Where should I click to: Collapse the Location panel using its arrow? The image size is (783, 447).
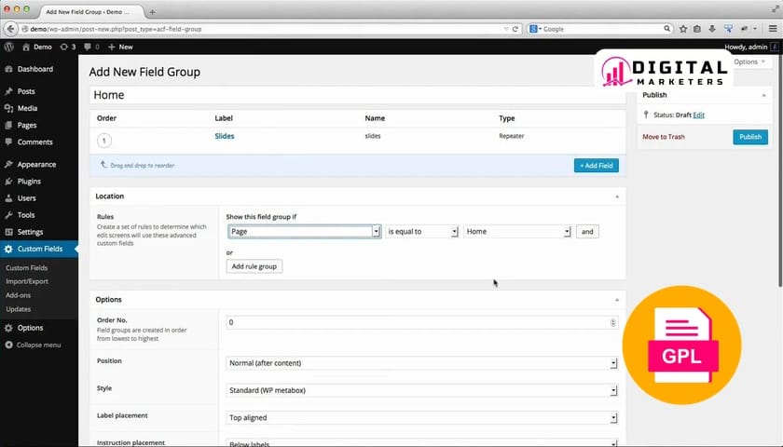[x=615, y=196]
